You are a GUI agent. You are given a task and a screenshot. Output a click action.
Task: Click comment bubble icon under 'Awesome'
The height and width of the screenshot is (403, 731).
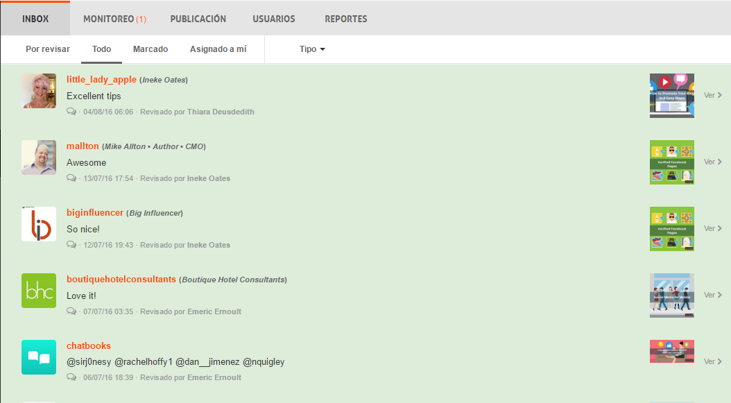click(x=71, y=178)
